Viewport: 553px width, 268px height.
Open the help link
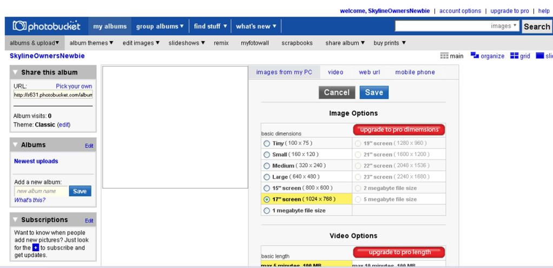point(544,11)
